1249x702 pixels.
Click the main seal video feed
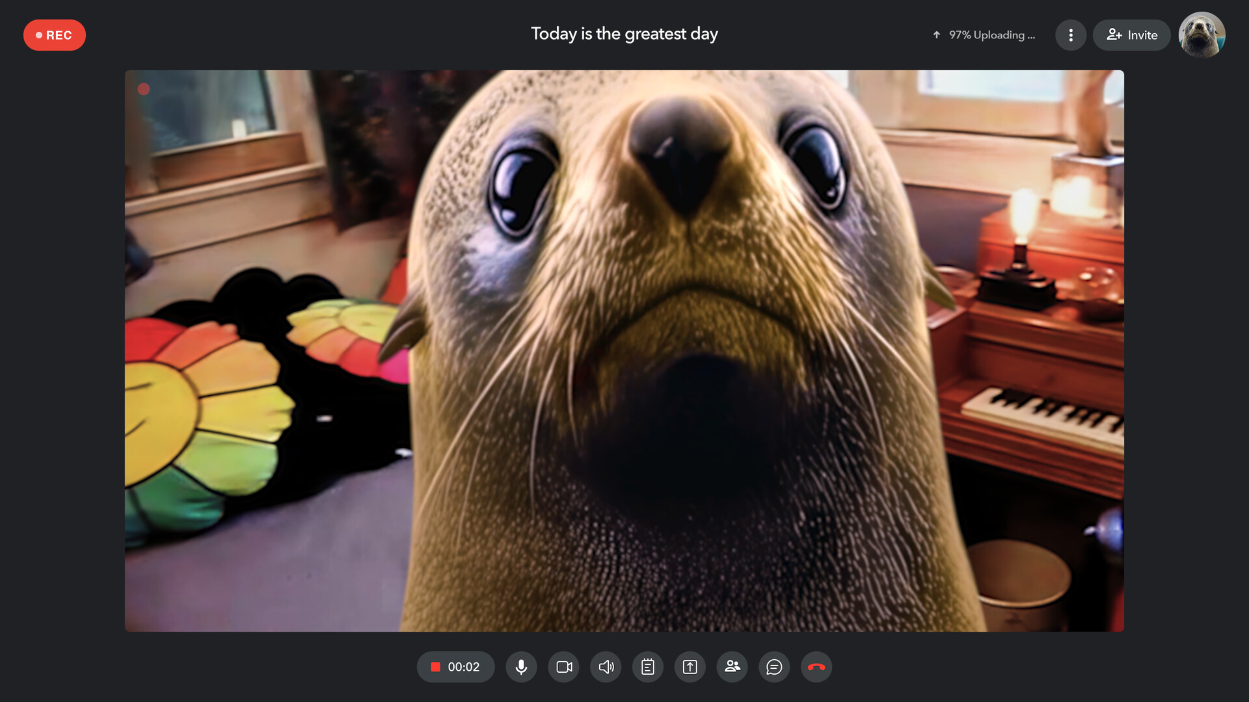tap(624, 351)
